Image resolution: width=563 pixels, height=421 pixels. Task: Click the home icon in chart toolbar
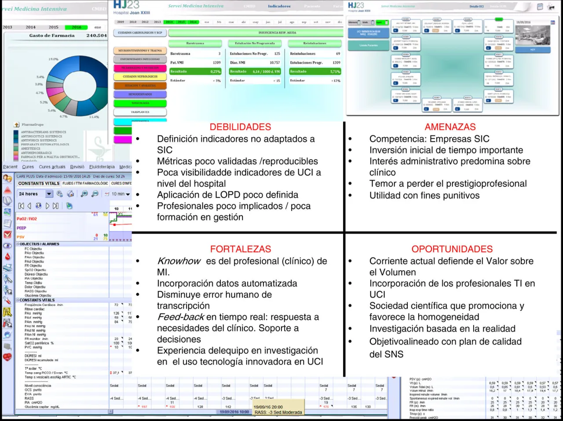point(70,194)
